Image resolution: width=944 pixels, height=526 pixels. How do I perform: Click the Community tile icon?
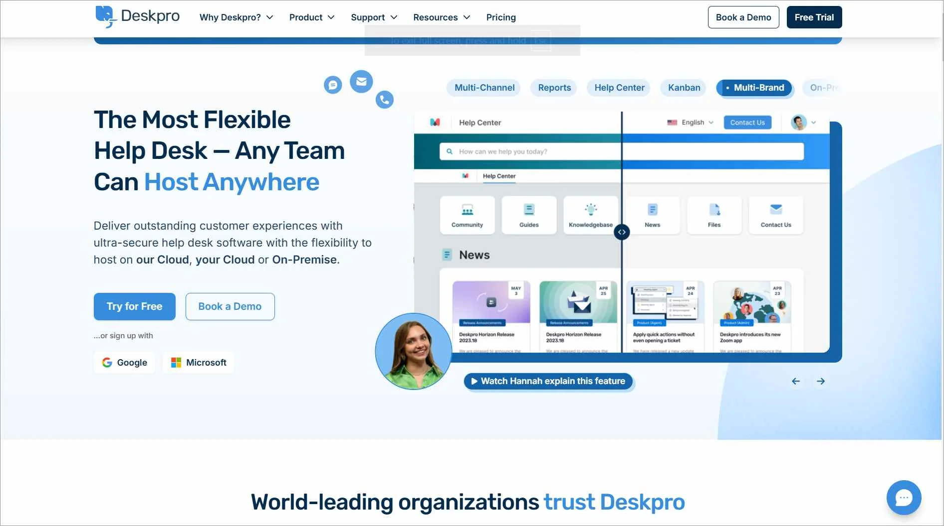[467, 209]
